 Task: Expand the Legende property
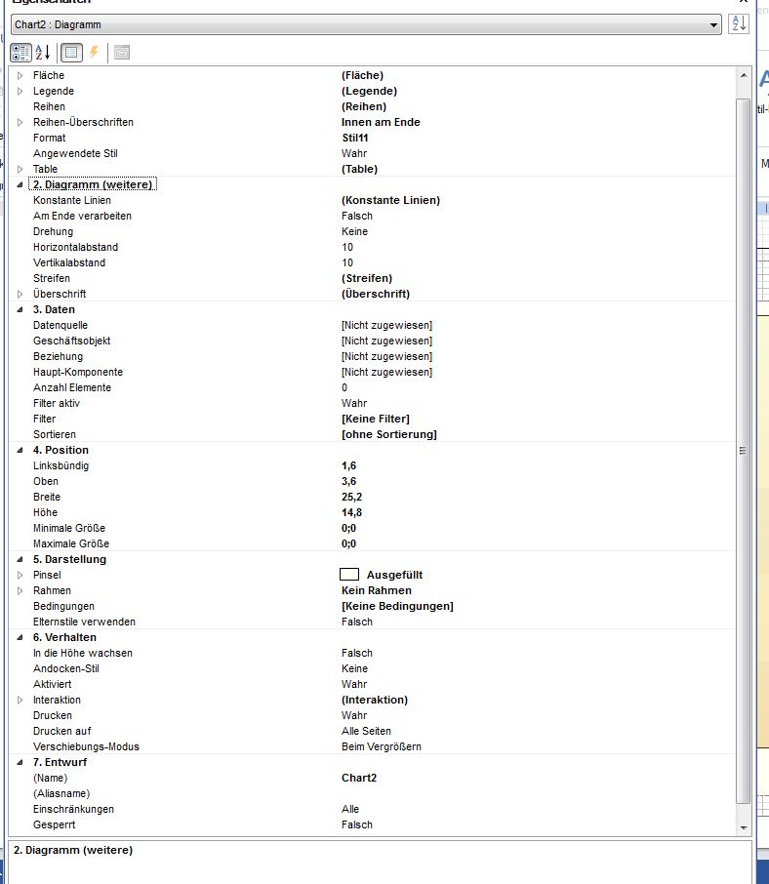point(20,92)
